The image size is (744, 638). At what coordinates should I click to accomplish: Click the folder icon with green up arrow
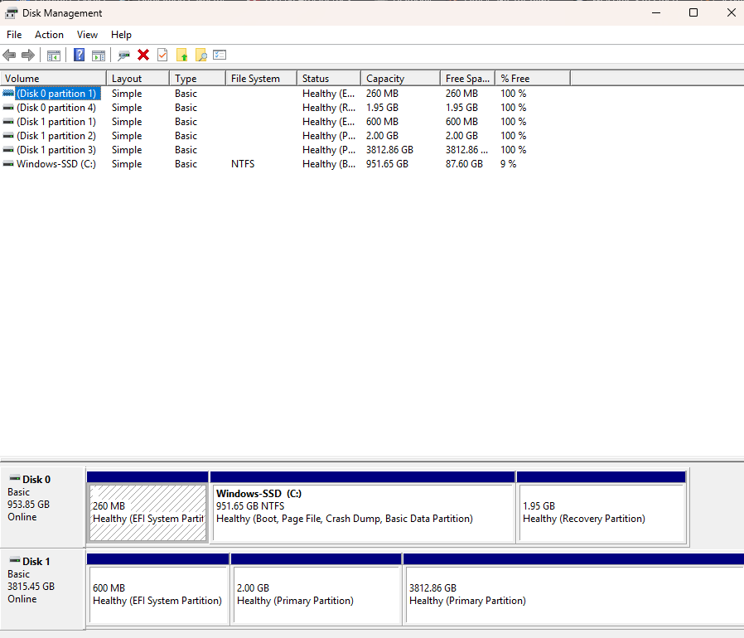[182, 55]
